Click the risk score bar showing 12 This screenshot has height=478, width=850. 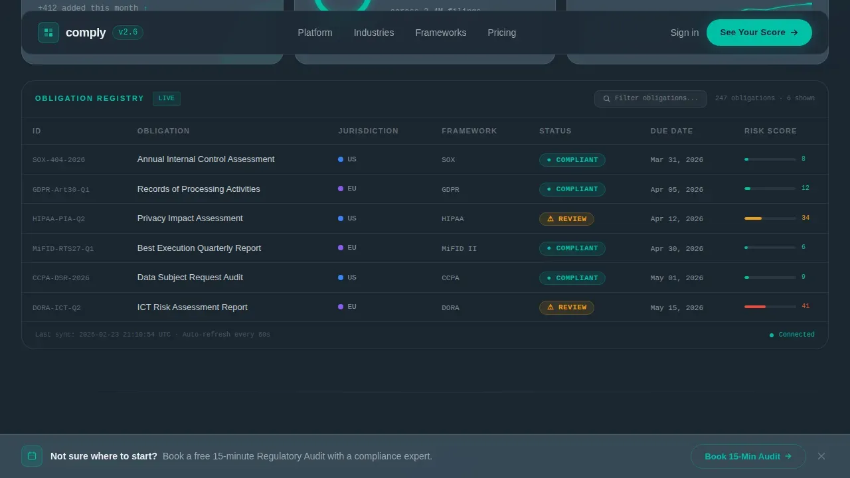coord(770,189)
